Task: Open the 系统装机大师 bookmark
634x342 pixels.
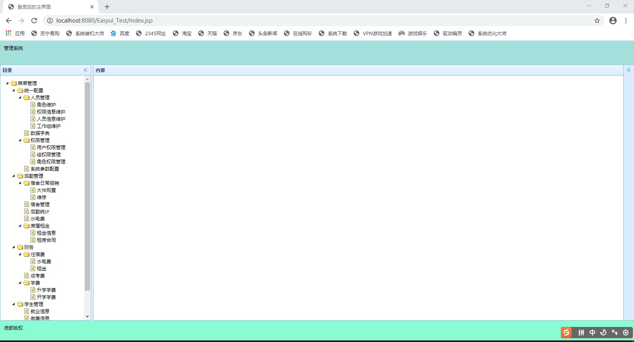Action: coord(85,33)
